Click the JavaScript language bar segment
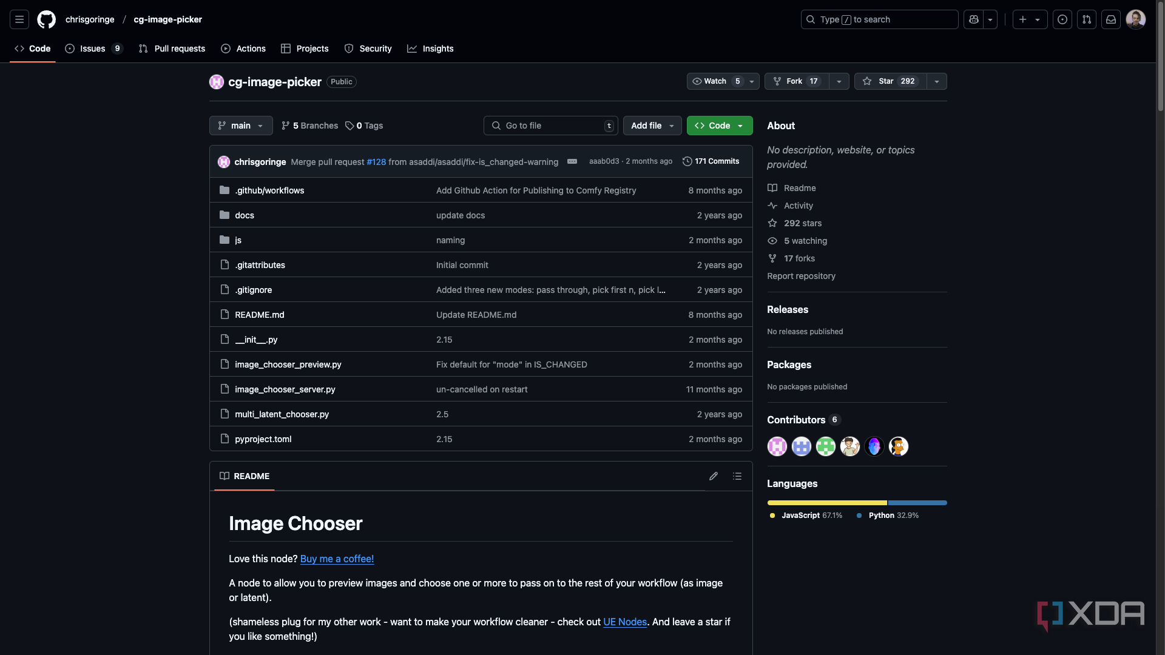The image size is (1165, 655). tap(827, 503)
